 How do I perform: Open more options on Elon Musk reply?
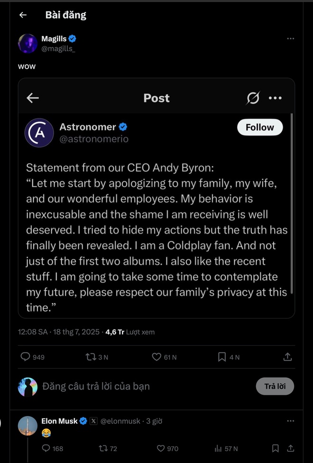point(291,421)
